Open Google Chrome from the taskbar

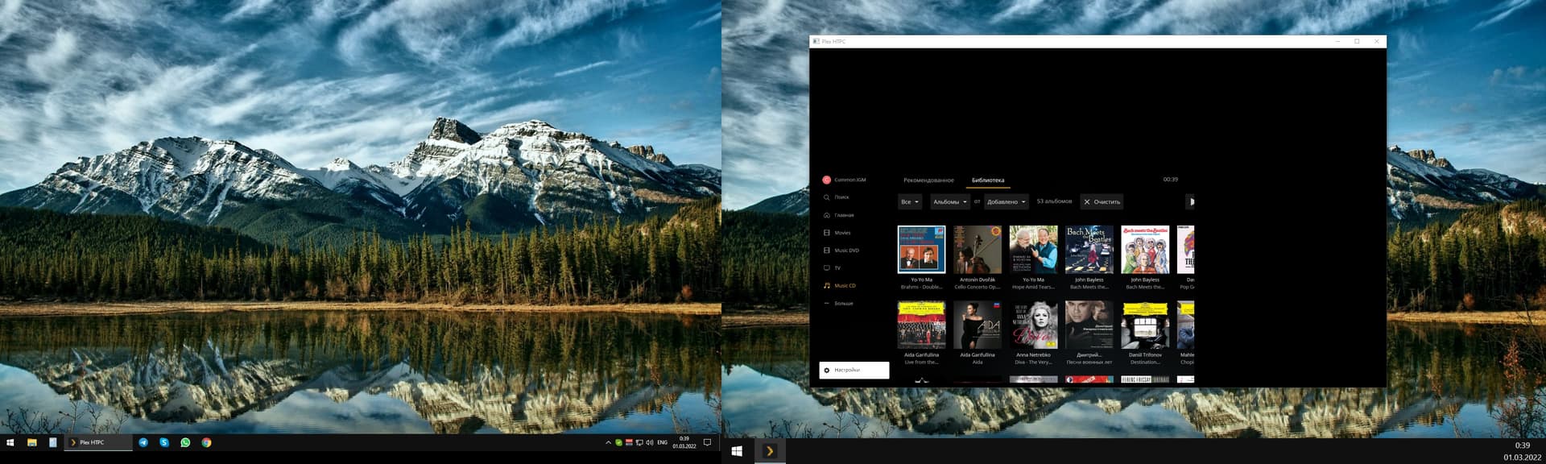pyautogui.click(x=206, y=442)
